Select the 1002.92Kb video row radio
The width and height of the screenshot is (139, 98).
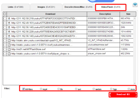point(5,36)
